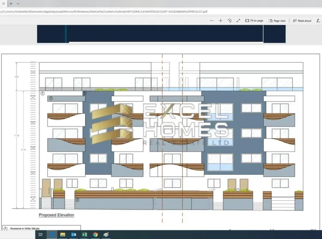The height and width of the screenshot is (239, 322).
Task: Click the last taskbar app icon
Action: tap(106, 234)
